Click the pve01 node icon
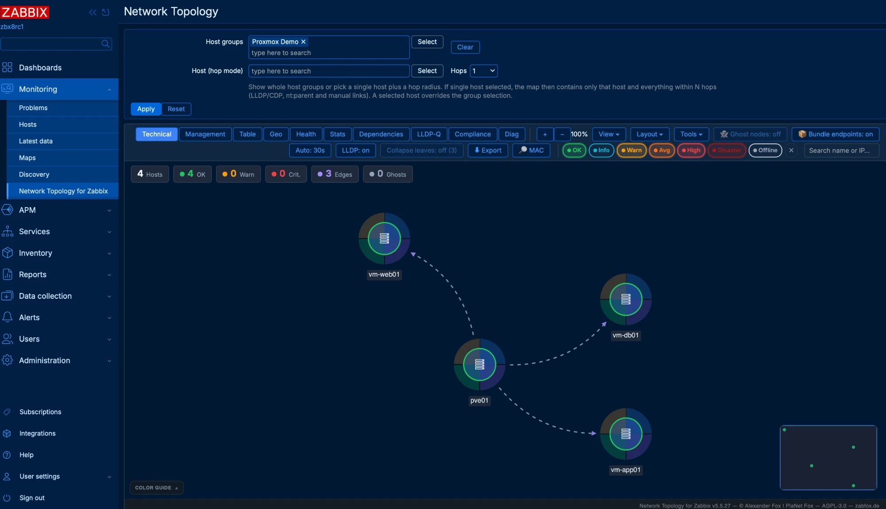Viewport: 886px width, 509px height. click(x=479, y=364)
